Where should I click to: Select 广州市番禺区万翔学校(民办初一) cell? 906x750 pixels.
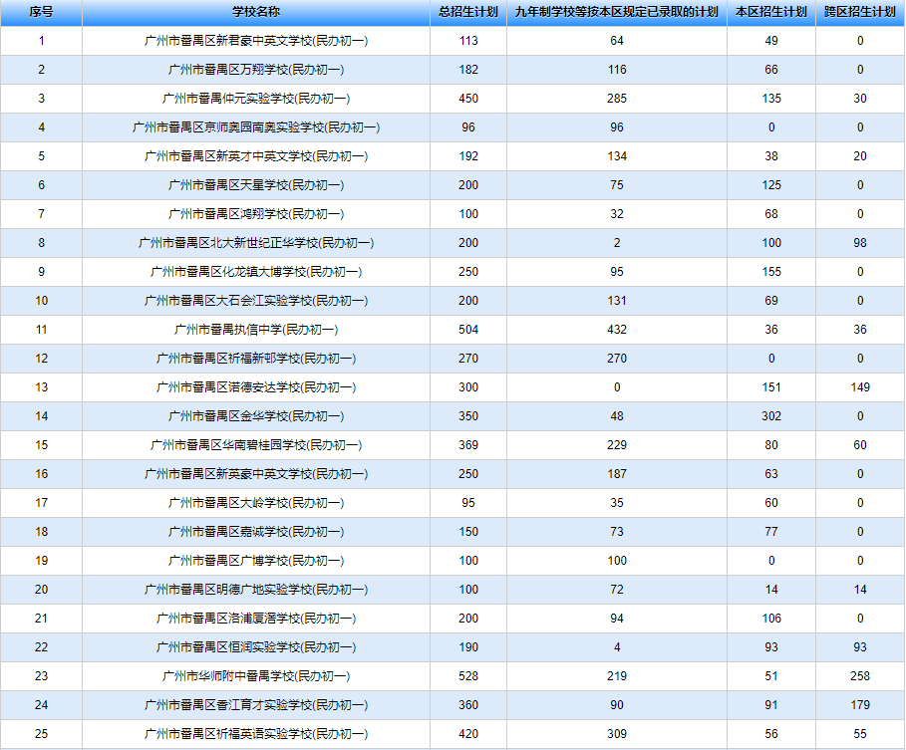(x=256, y=70)
